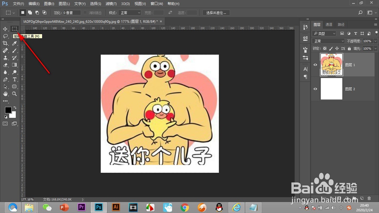Select the Path Selection tool
The image size is (379, 213).
[x=5, y=86]
